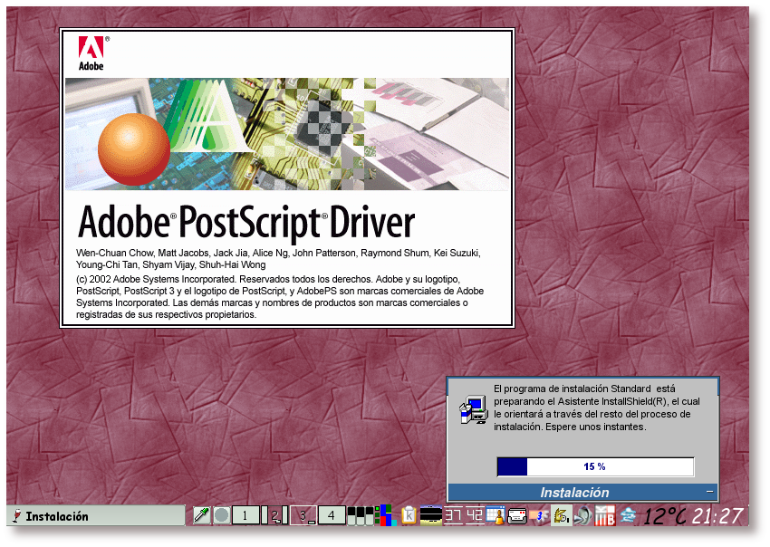Screen dimensions: 770x547
Task: Open the Klipper clipboard icon
Action: point(409,515)
